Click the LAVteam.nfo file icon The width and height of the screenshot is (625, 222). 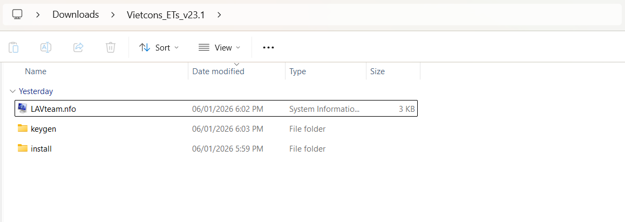(23, 109)
